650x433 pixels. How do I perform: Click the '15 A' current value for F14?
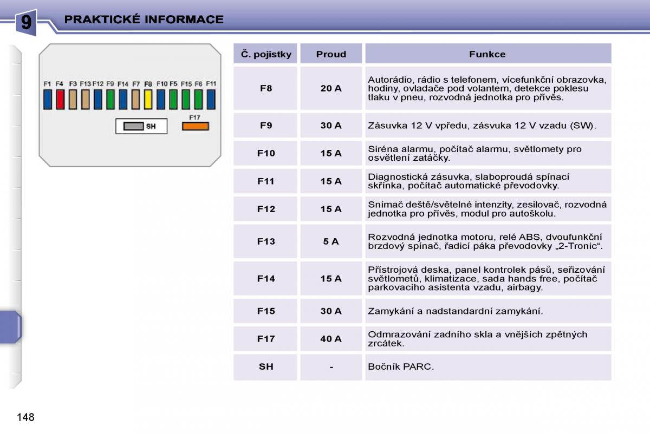(x=331, y=278)
